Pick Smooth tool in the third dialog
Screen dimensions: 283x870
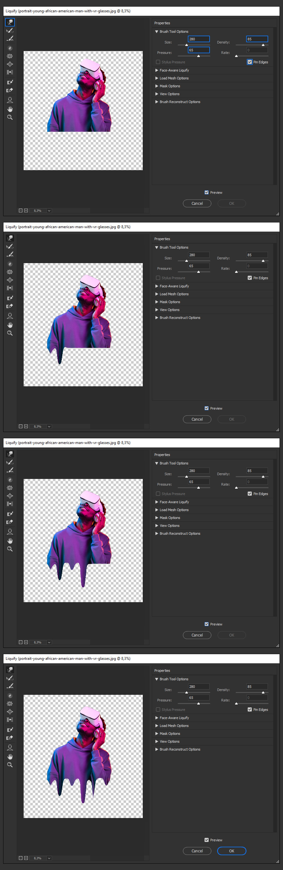click(10, 470)
